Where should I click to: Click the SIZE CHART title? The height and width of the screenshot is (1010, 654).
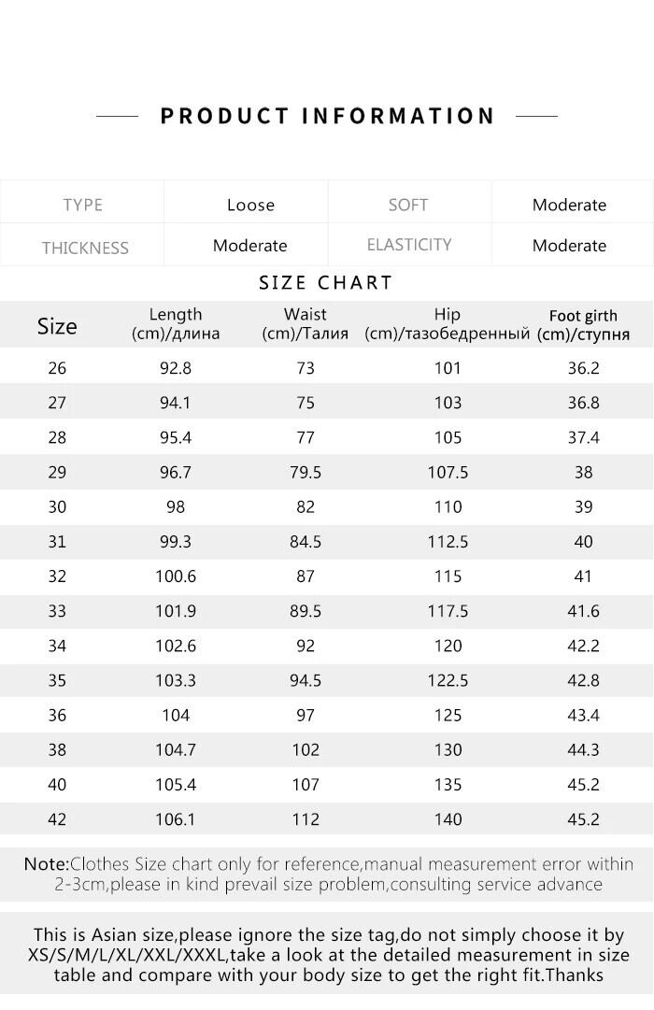point(326,282)
